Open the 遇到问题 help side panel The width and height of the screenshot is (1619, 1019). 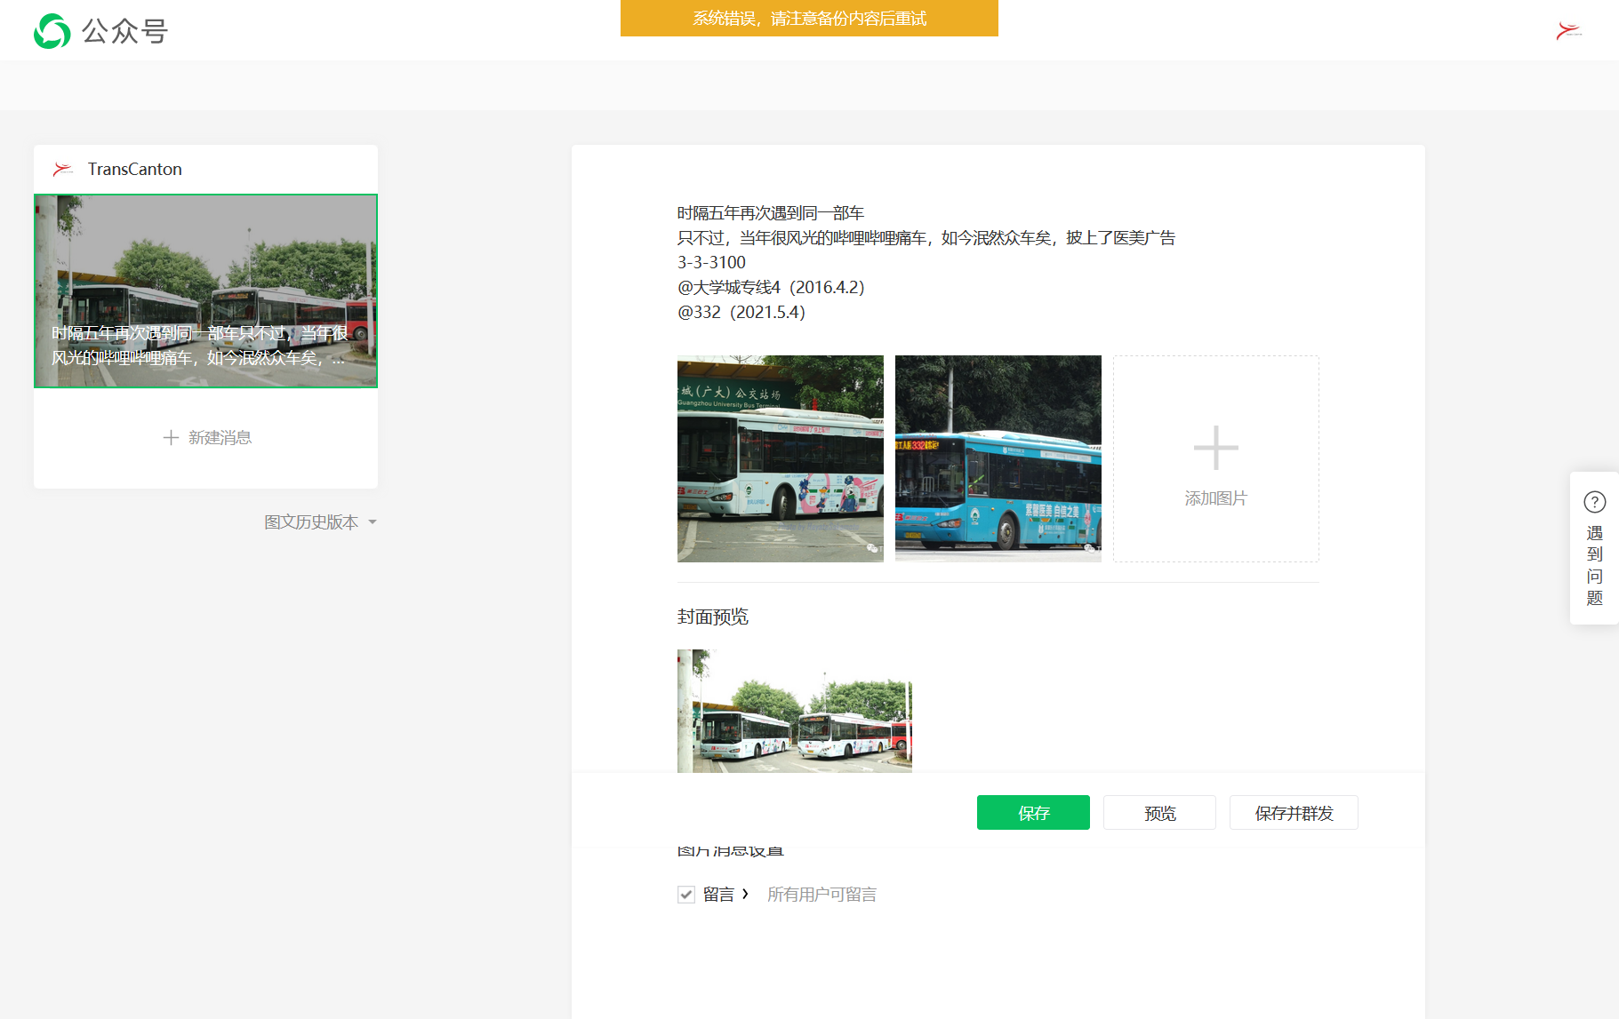pyautogui.click(x=1594, y=548)
